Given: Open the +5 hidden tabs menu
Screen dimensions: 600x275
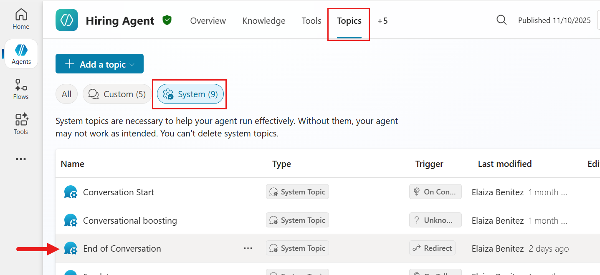Looking at the screenshot, I should coord(382,20).
